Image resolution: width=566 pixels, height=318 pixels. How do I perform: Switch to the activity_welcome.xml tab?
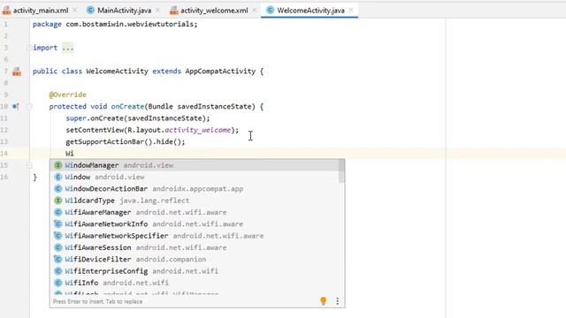[214, 11]
